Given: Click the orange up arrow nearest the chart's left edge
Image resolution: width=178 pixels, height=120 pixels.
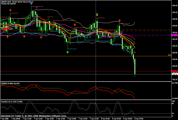Looking at the screenshot, I should tap(7, 37).
